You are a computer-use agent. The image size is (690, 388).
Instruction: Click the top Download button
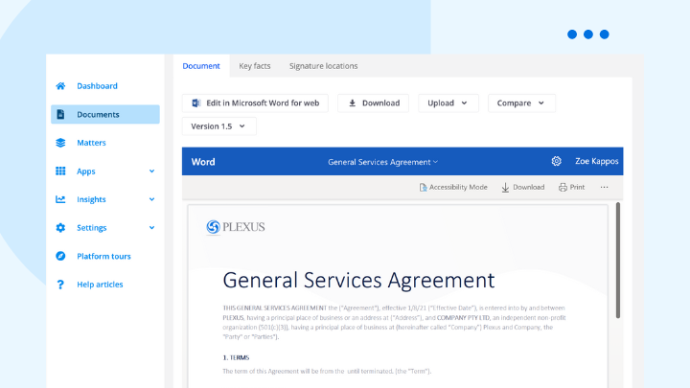click(x=373, y=103)
